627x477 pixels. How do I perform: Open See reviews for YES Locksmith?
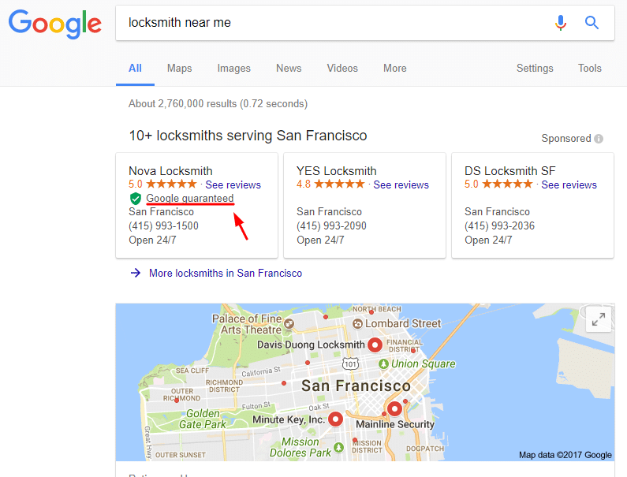pyautogui.click(x=401, y=184)
